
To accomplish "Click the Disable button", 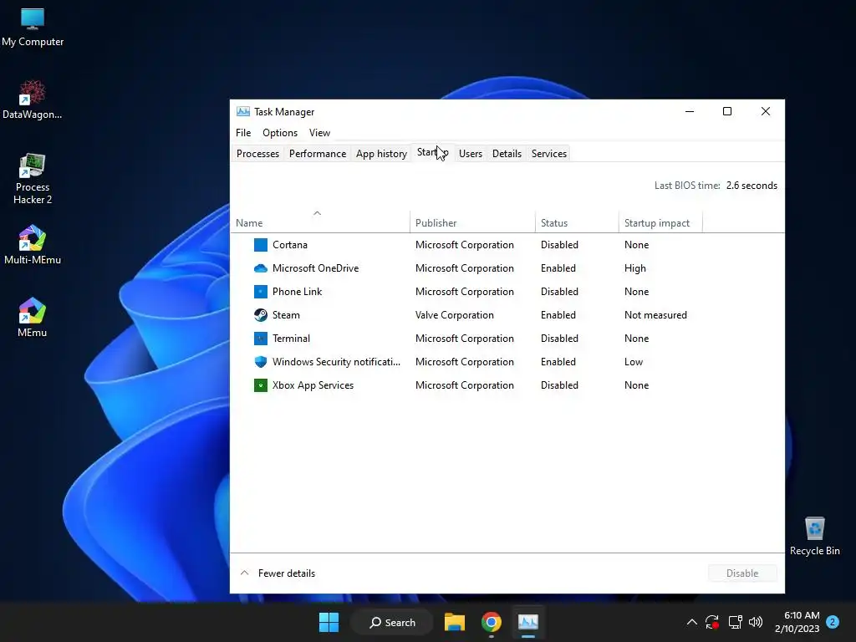I will point(742,573).
